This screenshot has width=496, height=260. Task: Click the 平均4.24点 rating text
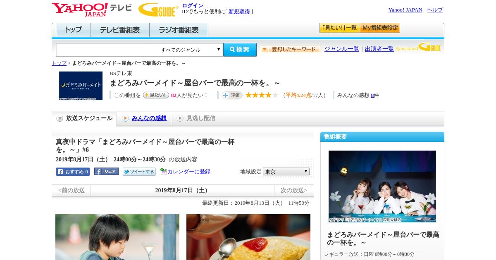[298, 95]
